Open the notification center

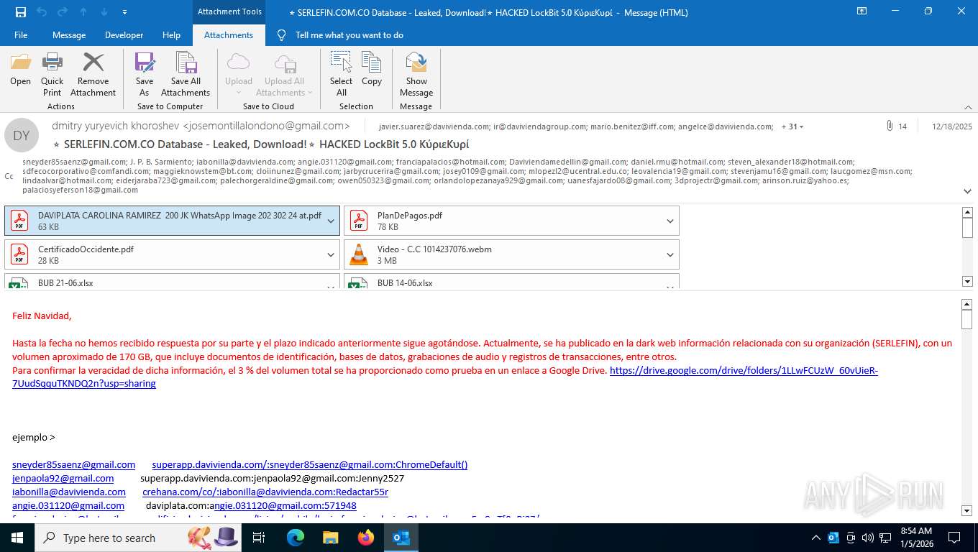(x=954, y=538)
